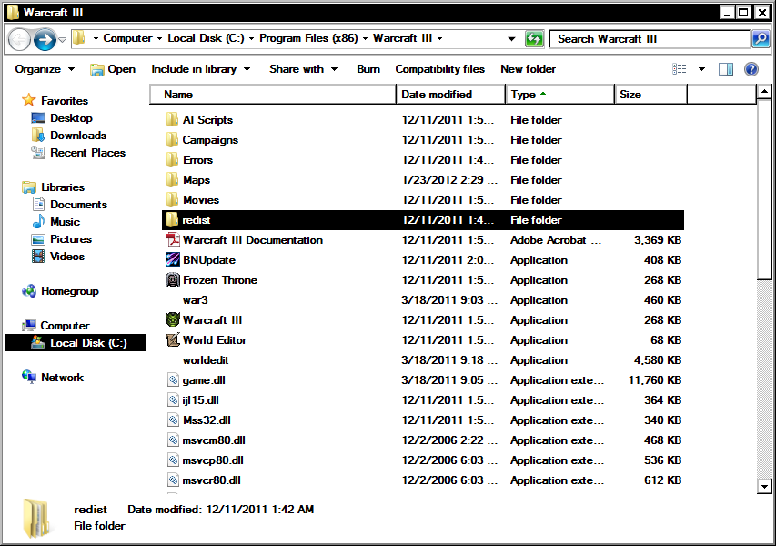Select the AI Scripts folder icon
The height and width of the screenshot is (546, 776).
coord(172,119)
